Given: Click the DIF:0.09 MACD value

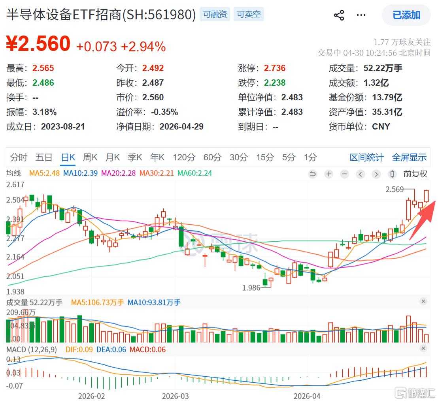Looking at the screenshot, I should 79,349.
